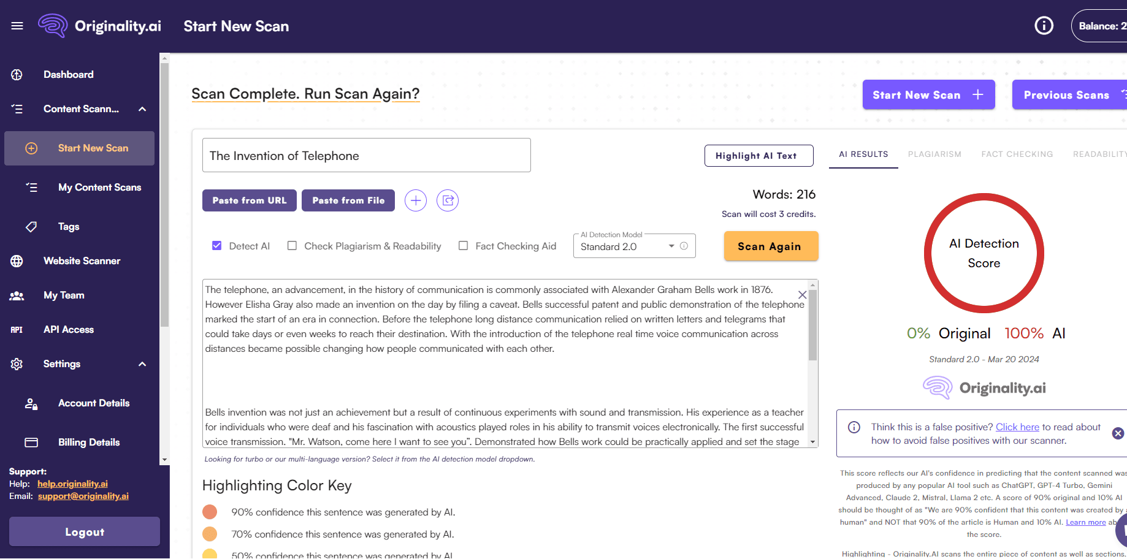Clear text with the X icon in text box
This screenshot has width=1127, height=559.
tap(802, 295)
